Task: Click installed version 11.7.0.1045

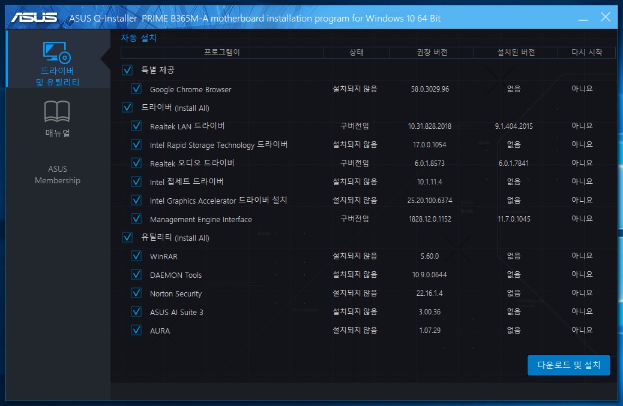Action: (514, 219)
